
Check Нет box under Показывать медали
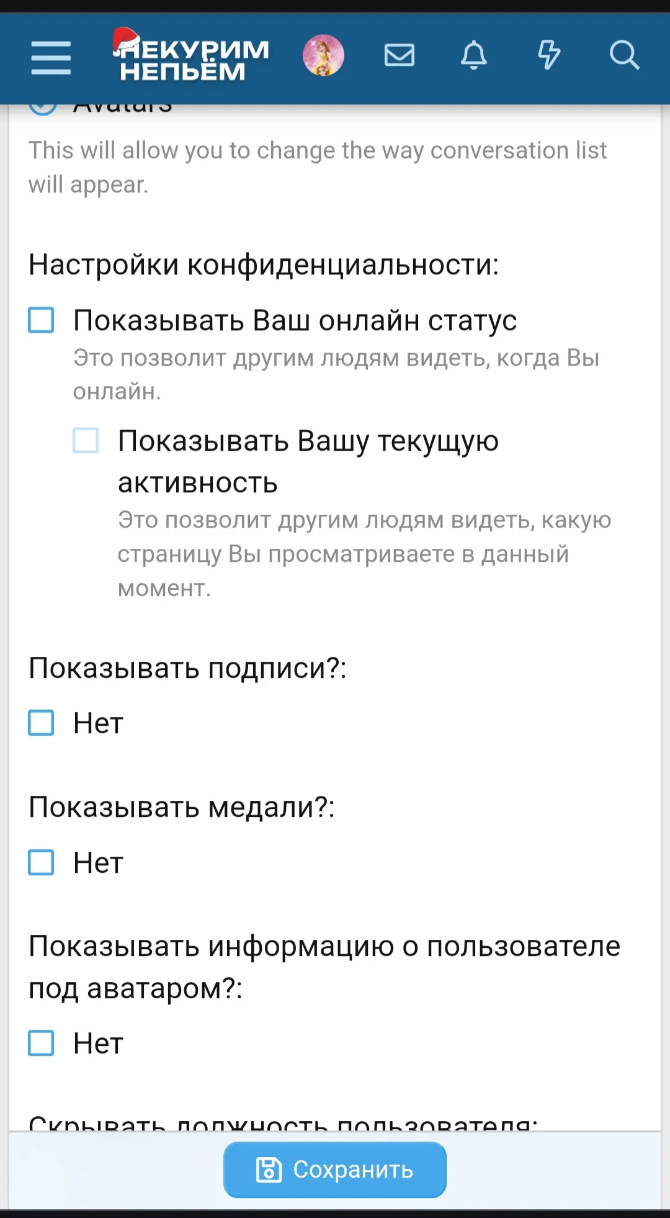42,862
